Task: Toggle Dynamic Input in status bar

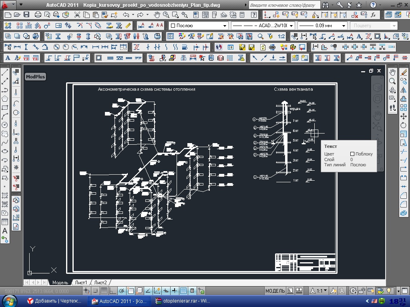Action: pyautogui.click(x=166, y=291)
